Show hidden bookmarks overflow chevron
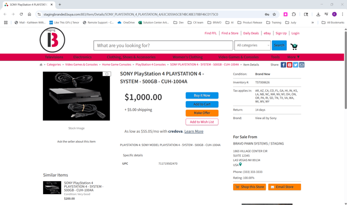Viewport: 347px width, 205px height. [x=312, y=23]
